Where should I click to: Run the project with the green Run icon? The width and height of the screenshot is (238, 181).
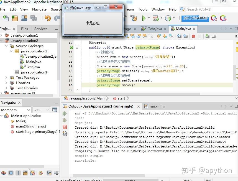(x=144, y=18)
